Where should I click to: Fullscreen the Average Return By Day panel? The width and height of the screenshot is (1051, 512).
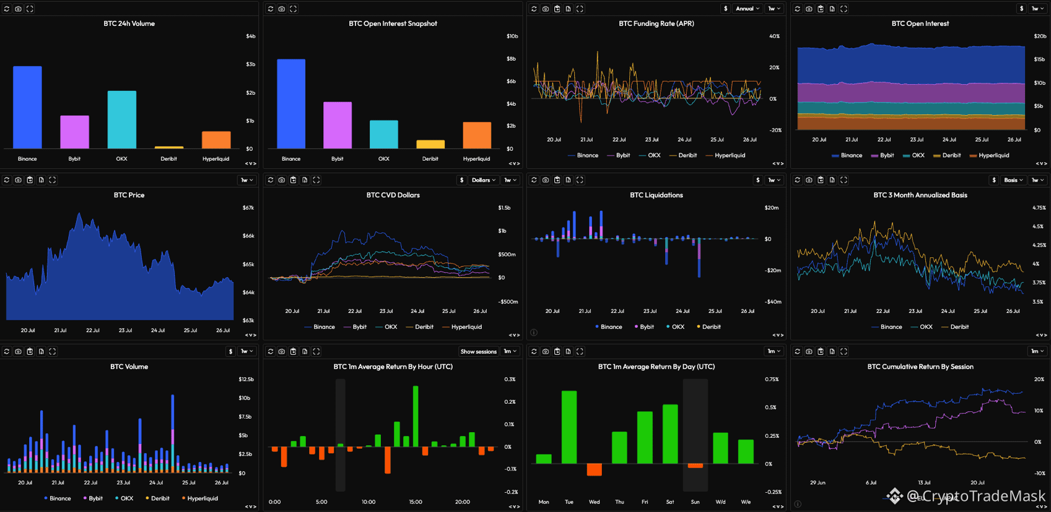tap(580, 351)
